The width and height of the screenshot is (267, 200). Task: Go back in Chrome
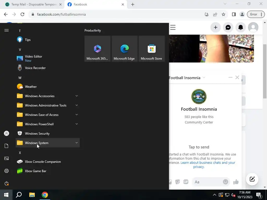tap(6, 15)
